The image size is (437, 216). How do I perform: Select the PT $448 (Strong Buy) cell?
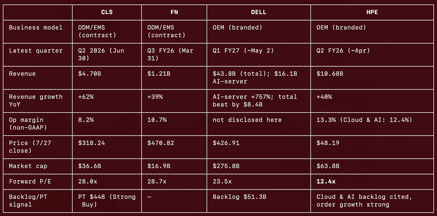click(x=107, y=201)
